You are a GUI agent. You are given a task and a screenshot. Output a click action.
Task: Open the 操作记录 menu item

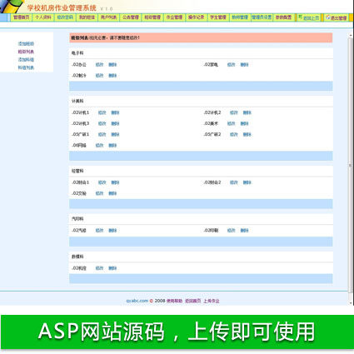196,17
